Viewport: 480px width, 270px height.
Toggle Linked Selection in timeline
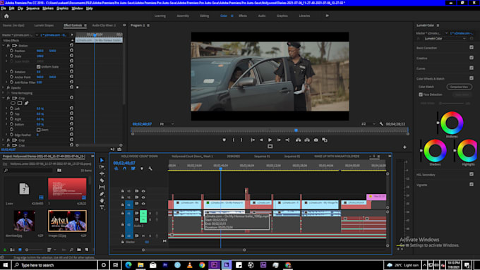click(x=133, y=168)
